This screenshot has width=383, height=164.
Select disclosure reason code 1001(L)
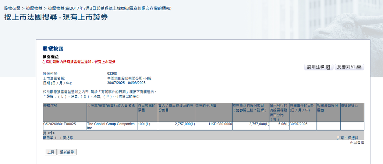click(144, 124)
